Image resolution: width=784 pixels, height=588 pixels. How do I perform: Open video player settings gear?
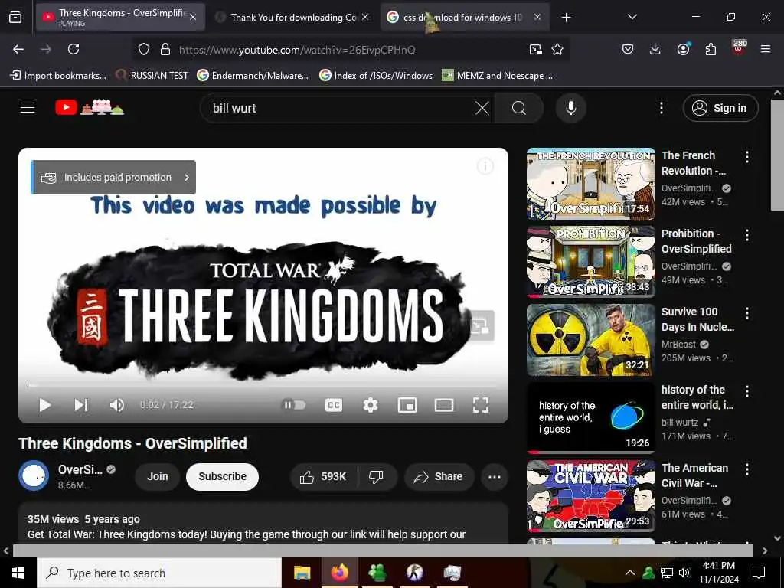point(371,405)
